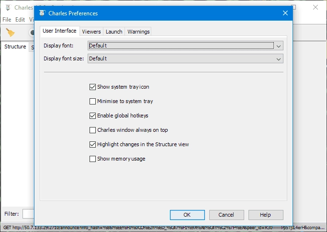Close the Charles Preferences dialog

click(x=285, y=13)
